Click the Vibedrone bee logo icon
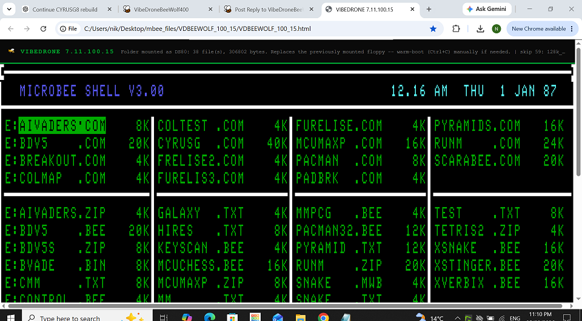The height and width of the screenshot is (321, 582). pos(12,51)
